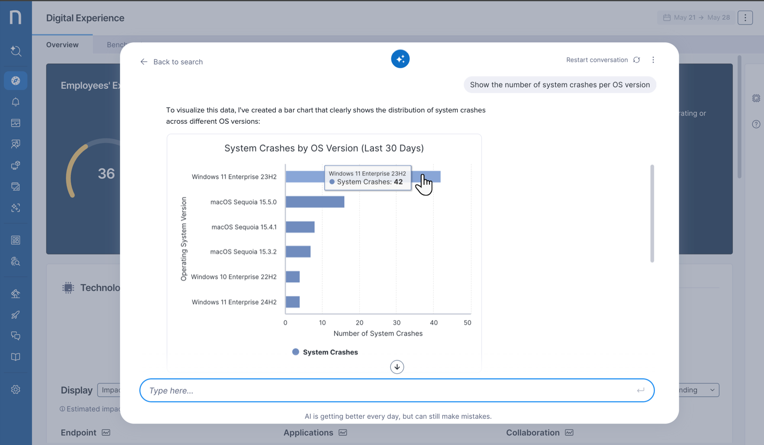Toggle System Crashes legend series
This screenshot has height=445, width=764.
click(325, 352)
